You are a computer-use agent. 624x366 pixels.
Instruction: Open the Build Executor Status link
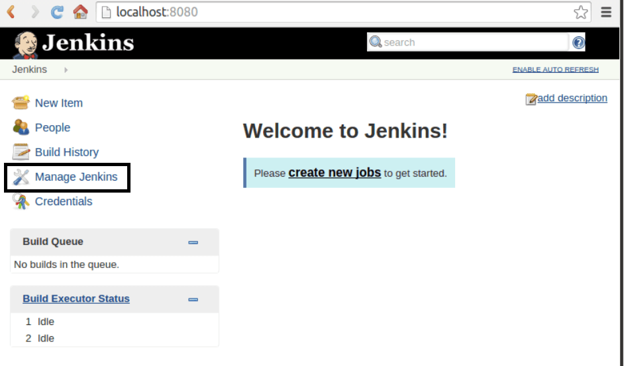coord(76,298)
